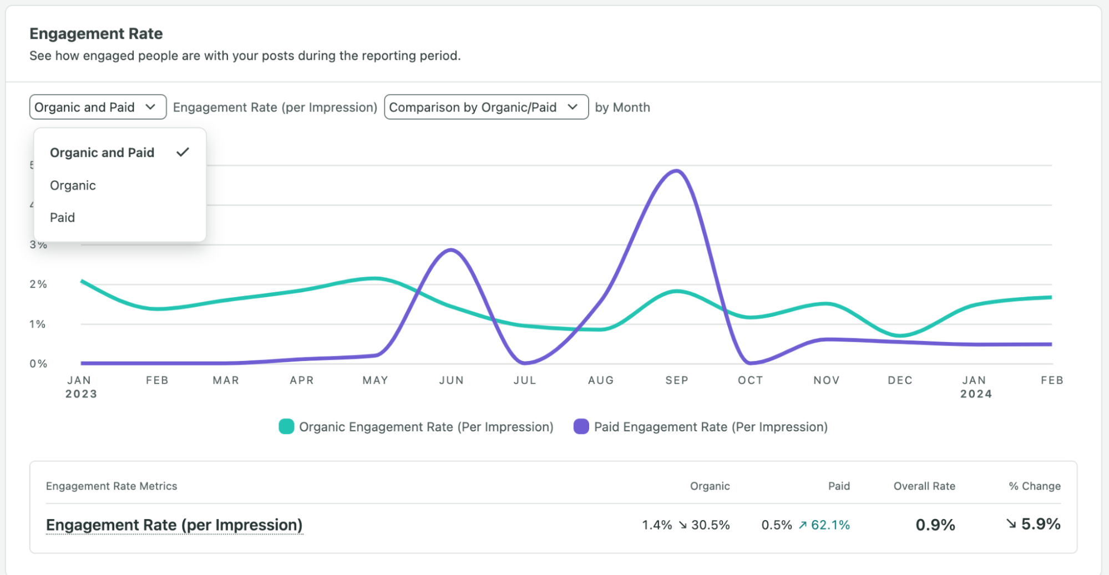This screenshot has width=1109, height=575.
Task: Click the % Change column header
Action: point(1035,486)
